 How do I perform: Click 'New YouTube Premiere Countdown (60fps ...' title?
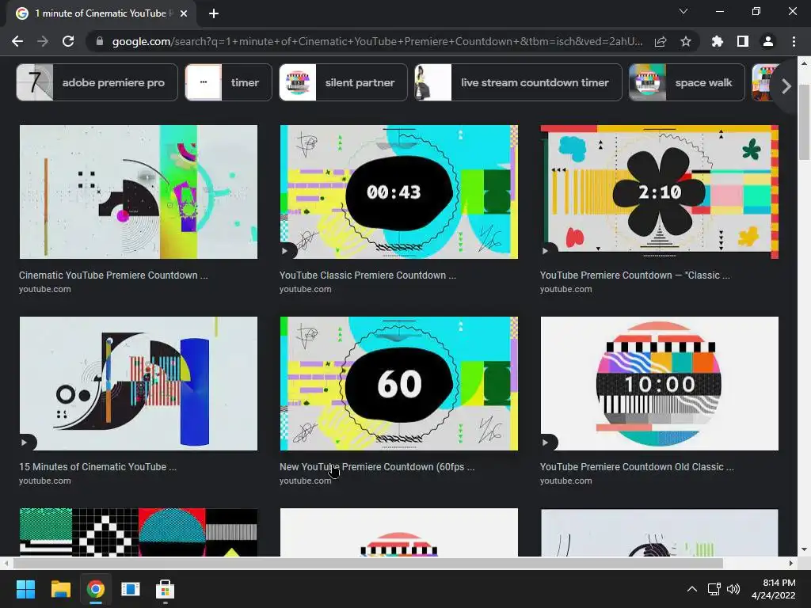[x=377, y=466]
